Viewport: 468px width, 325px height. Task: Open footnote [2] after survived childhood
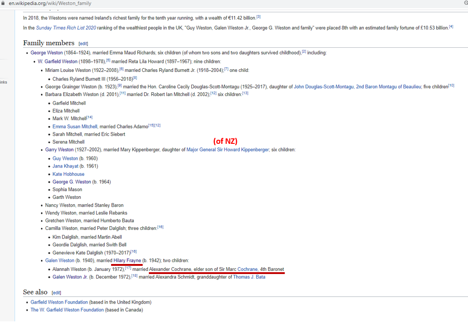pyautogui.click(x=304, y=51)
